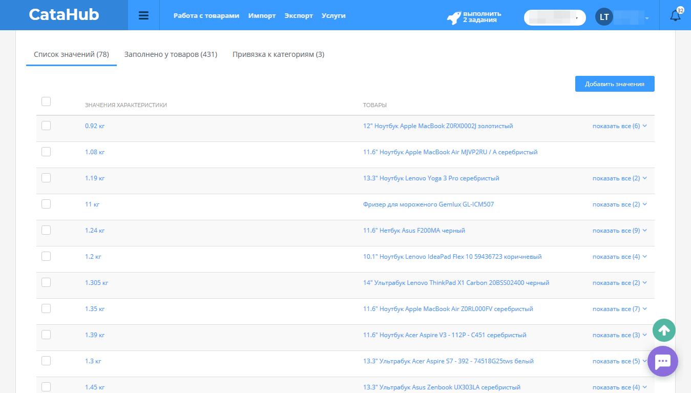Screen dimensions: 691x393
Task: Open 'Работа с товарами' menu
Action: (206, 16)
